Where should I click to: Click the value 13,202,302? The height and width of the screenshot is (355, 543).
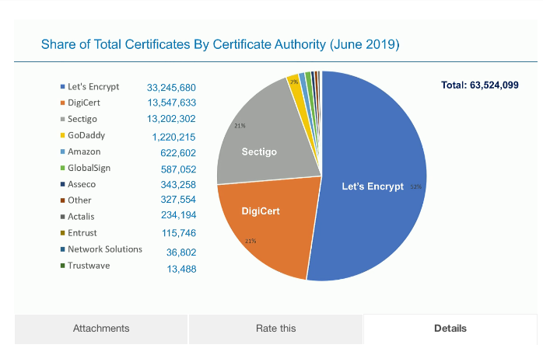171,119
